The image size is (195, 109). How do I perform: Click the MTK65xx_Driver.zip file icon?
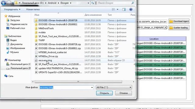36,56
